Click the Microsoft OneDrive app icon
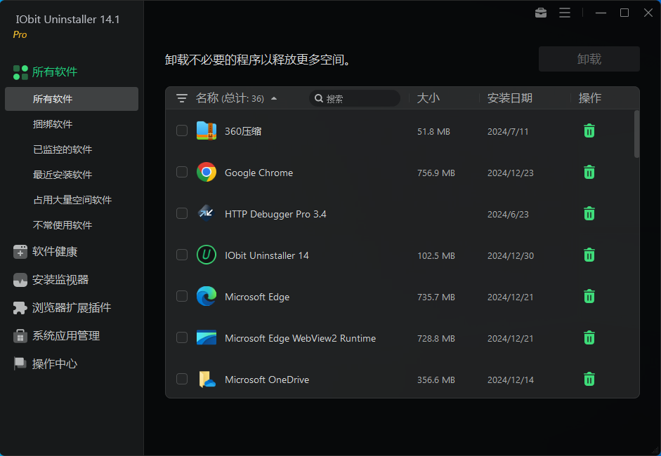The image size is (661, 456). pos(207,379)
